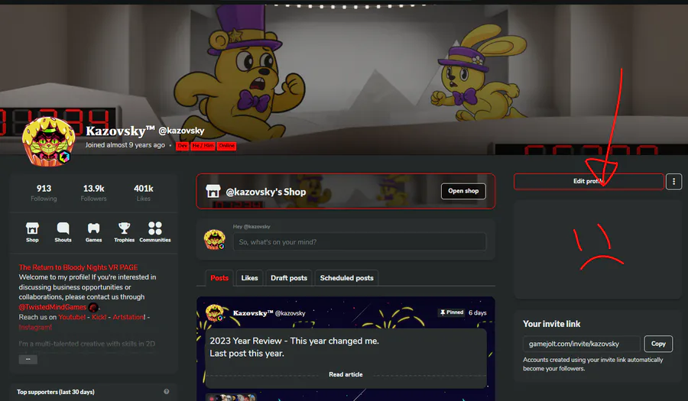The image size is (688, 401).
Task: Open the Instagram link in bio
Action: pos(35,328)
